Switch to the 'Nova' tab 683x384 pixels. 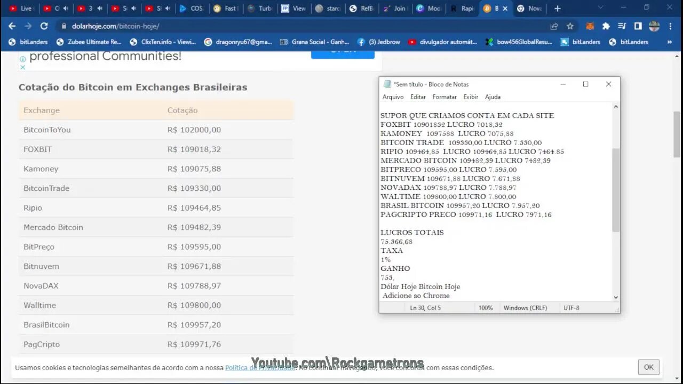click(x=530, y=9)
